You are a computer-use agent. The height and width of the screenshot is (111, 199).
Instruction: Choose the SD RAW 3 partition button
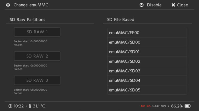click(37, 80)
